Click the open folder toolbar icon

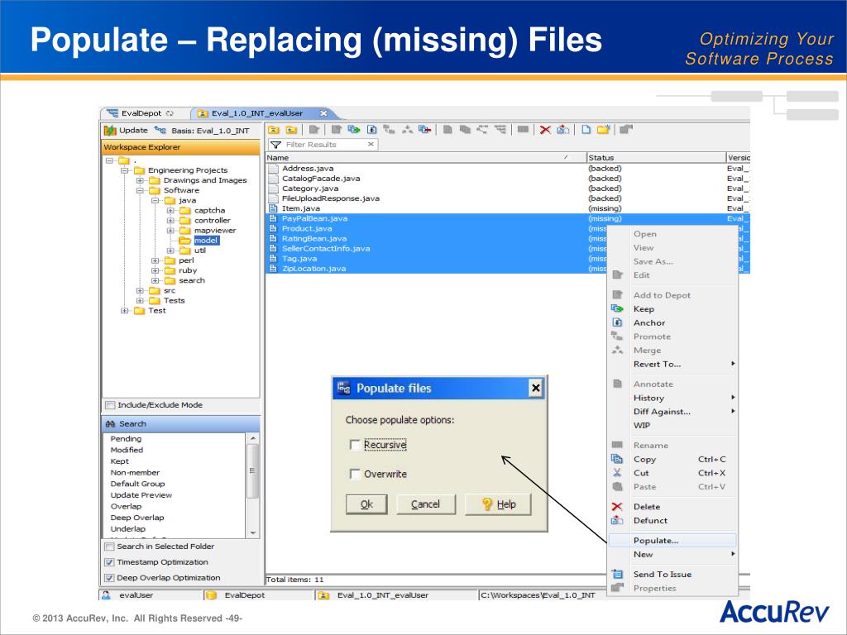point(274,130)
